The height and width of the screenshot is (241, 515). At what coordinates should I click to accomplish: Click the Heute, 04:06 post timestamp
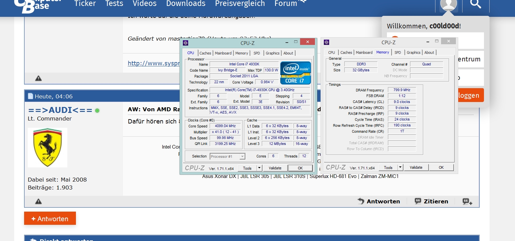coord(53,96)
